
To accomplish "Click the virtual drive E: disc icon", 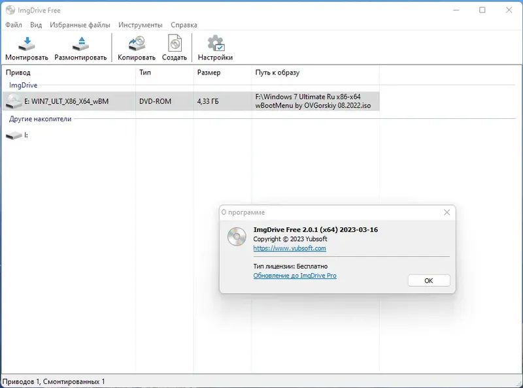I will [14, 101].
